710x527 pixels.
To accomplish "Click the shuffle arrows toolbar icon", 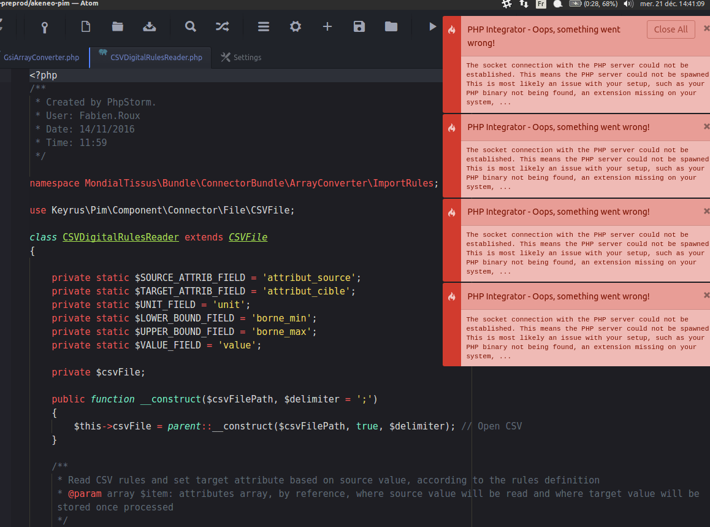I will click(x=222, y=26).
